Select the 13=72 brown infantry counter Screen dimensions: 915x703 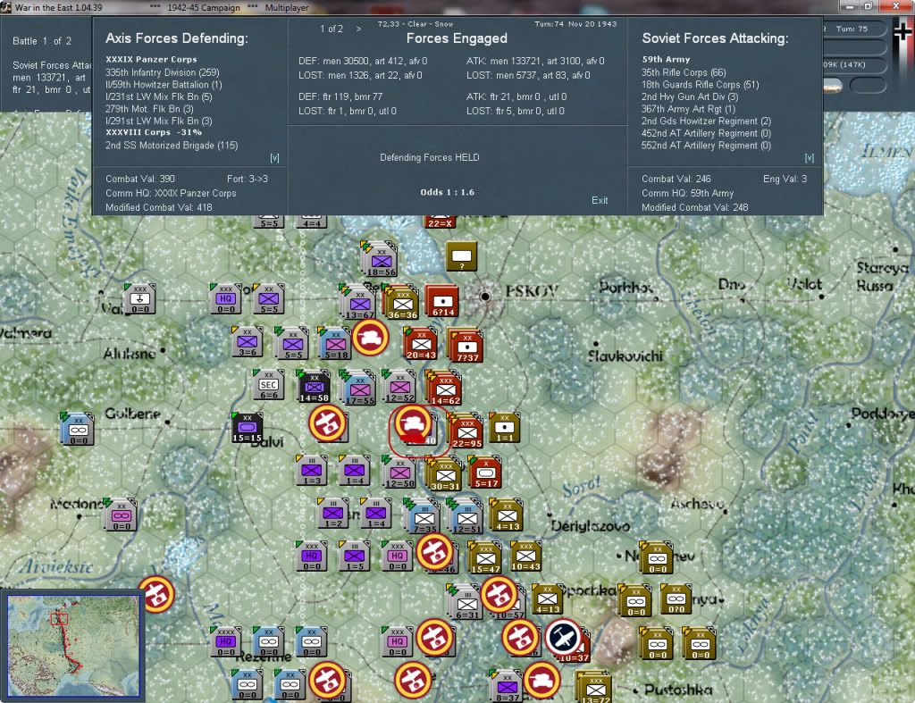pyautogui.click(x=595, y=687)
